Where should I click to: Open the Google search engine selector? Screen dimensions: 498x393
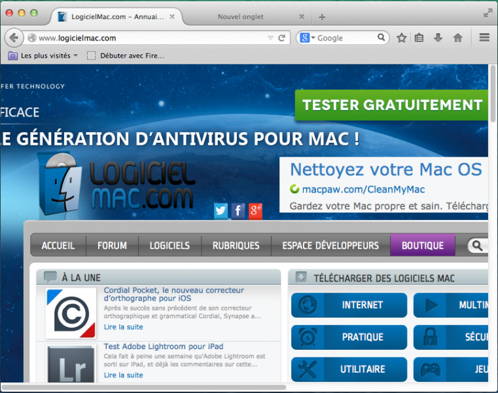[x=308, y=38]
